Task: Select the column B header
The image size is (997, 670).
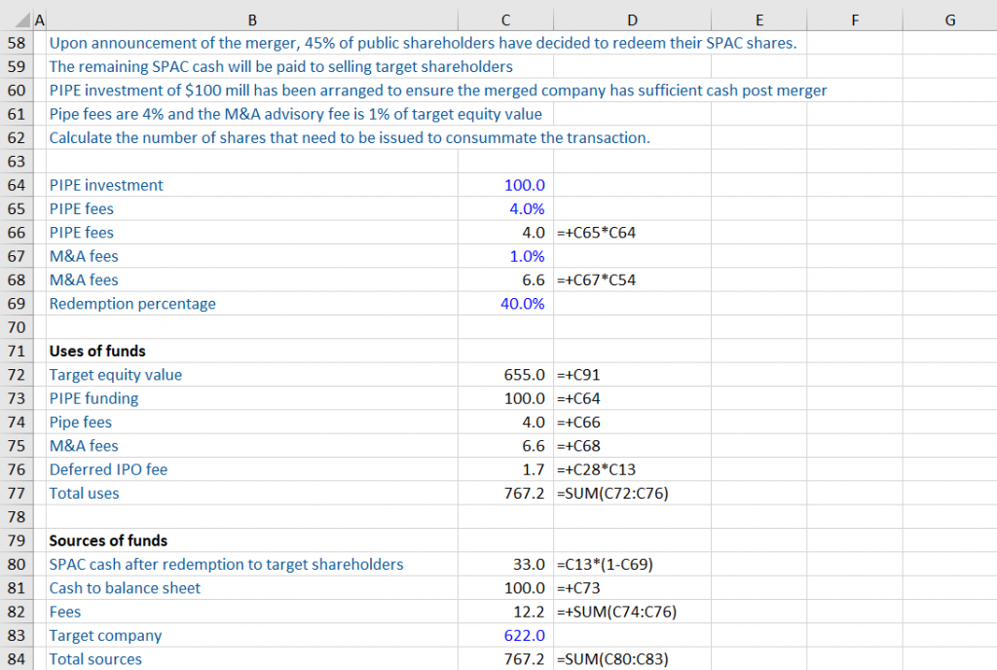Action: pos(252,19)
